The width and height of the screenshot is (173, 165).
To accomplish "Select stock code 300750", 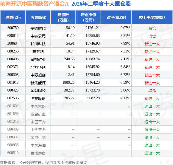I will click(13, 28).
